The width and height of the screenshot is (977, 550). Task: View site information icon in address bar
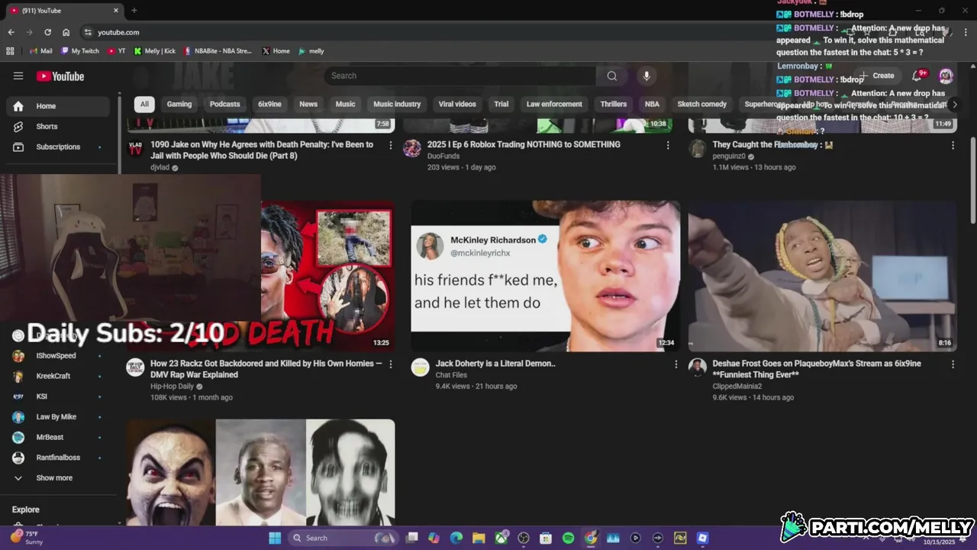pyautogui.click(x=88, y=32)
